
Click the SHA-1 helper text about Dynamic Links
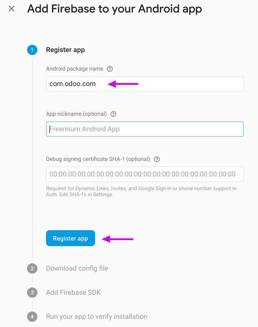click(x=141, y=191)
